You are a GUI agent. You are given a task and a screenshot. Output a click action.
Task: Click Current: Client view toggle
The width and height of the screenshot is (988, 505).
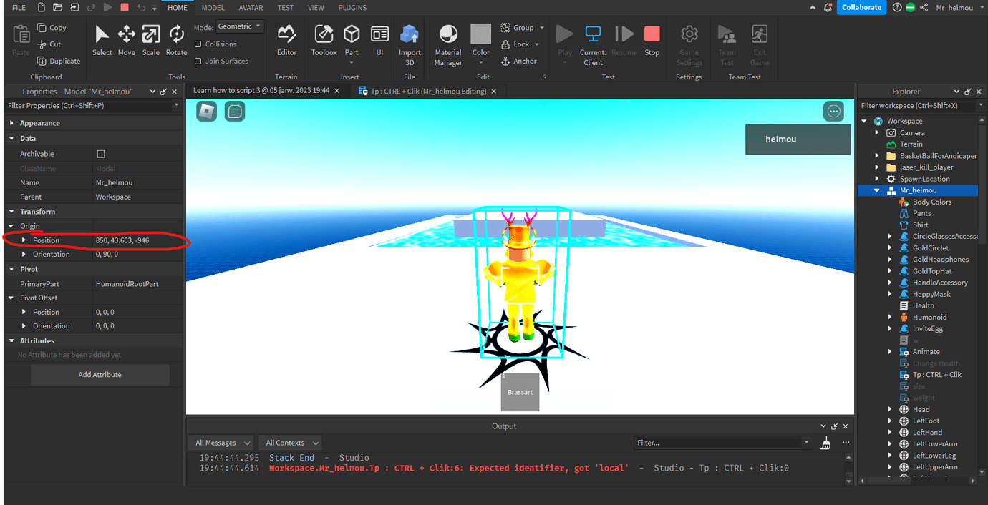593,45
